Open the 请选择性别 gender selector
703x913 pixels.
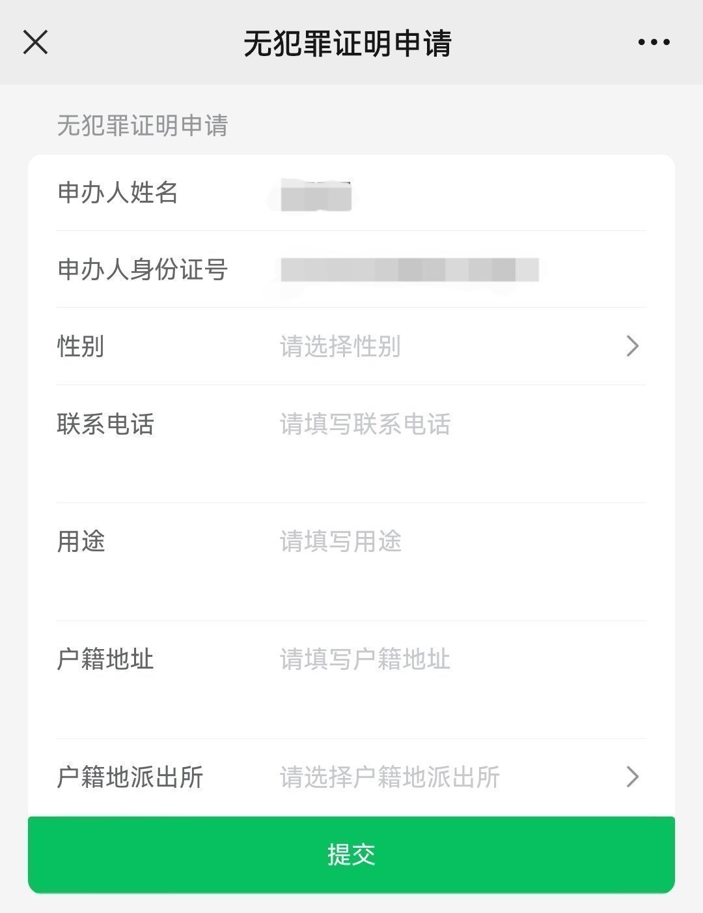click(x=340, y=347)
